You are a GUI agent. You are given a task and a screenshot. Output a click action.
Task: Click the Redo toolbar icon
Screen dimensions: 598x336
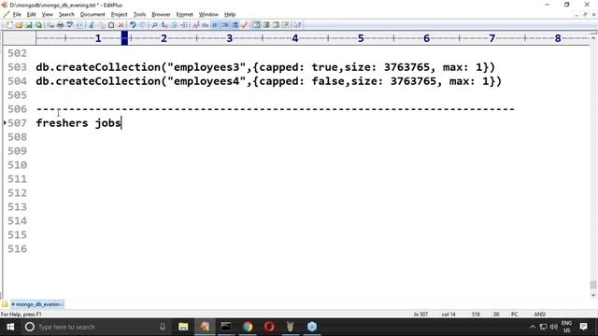142,25
